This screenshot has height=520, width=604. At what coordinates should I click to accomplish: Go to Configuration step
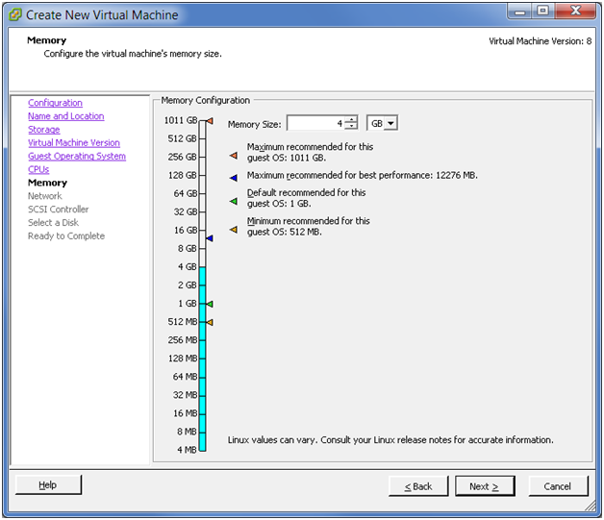click(x=55, y=103)
